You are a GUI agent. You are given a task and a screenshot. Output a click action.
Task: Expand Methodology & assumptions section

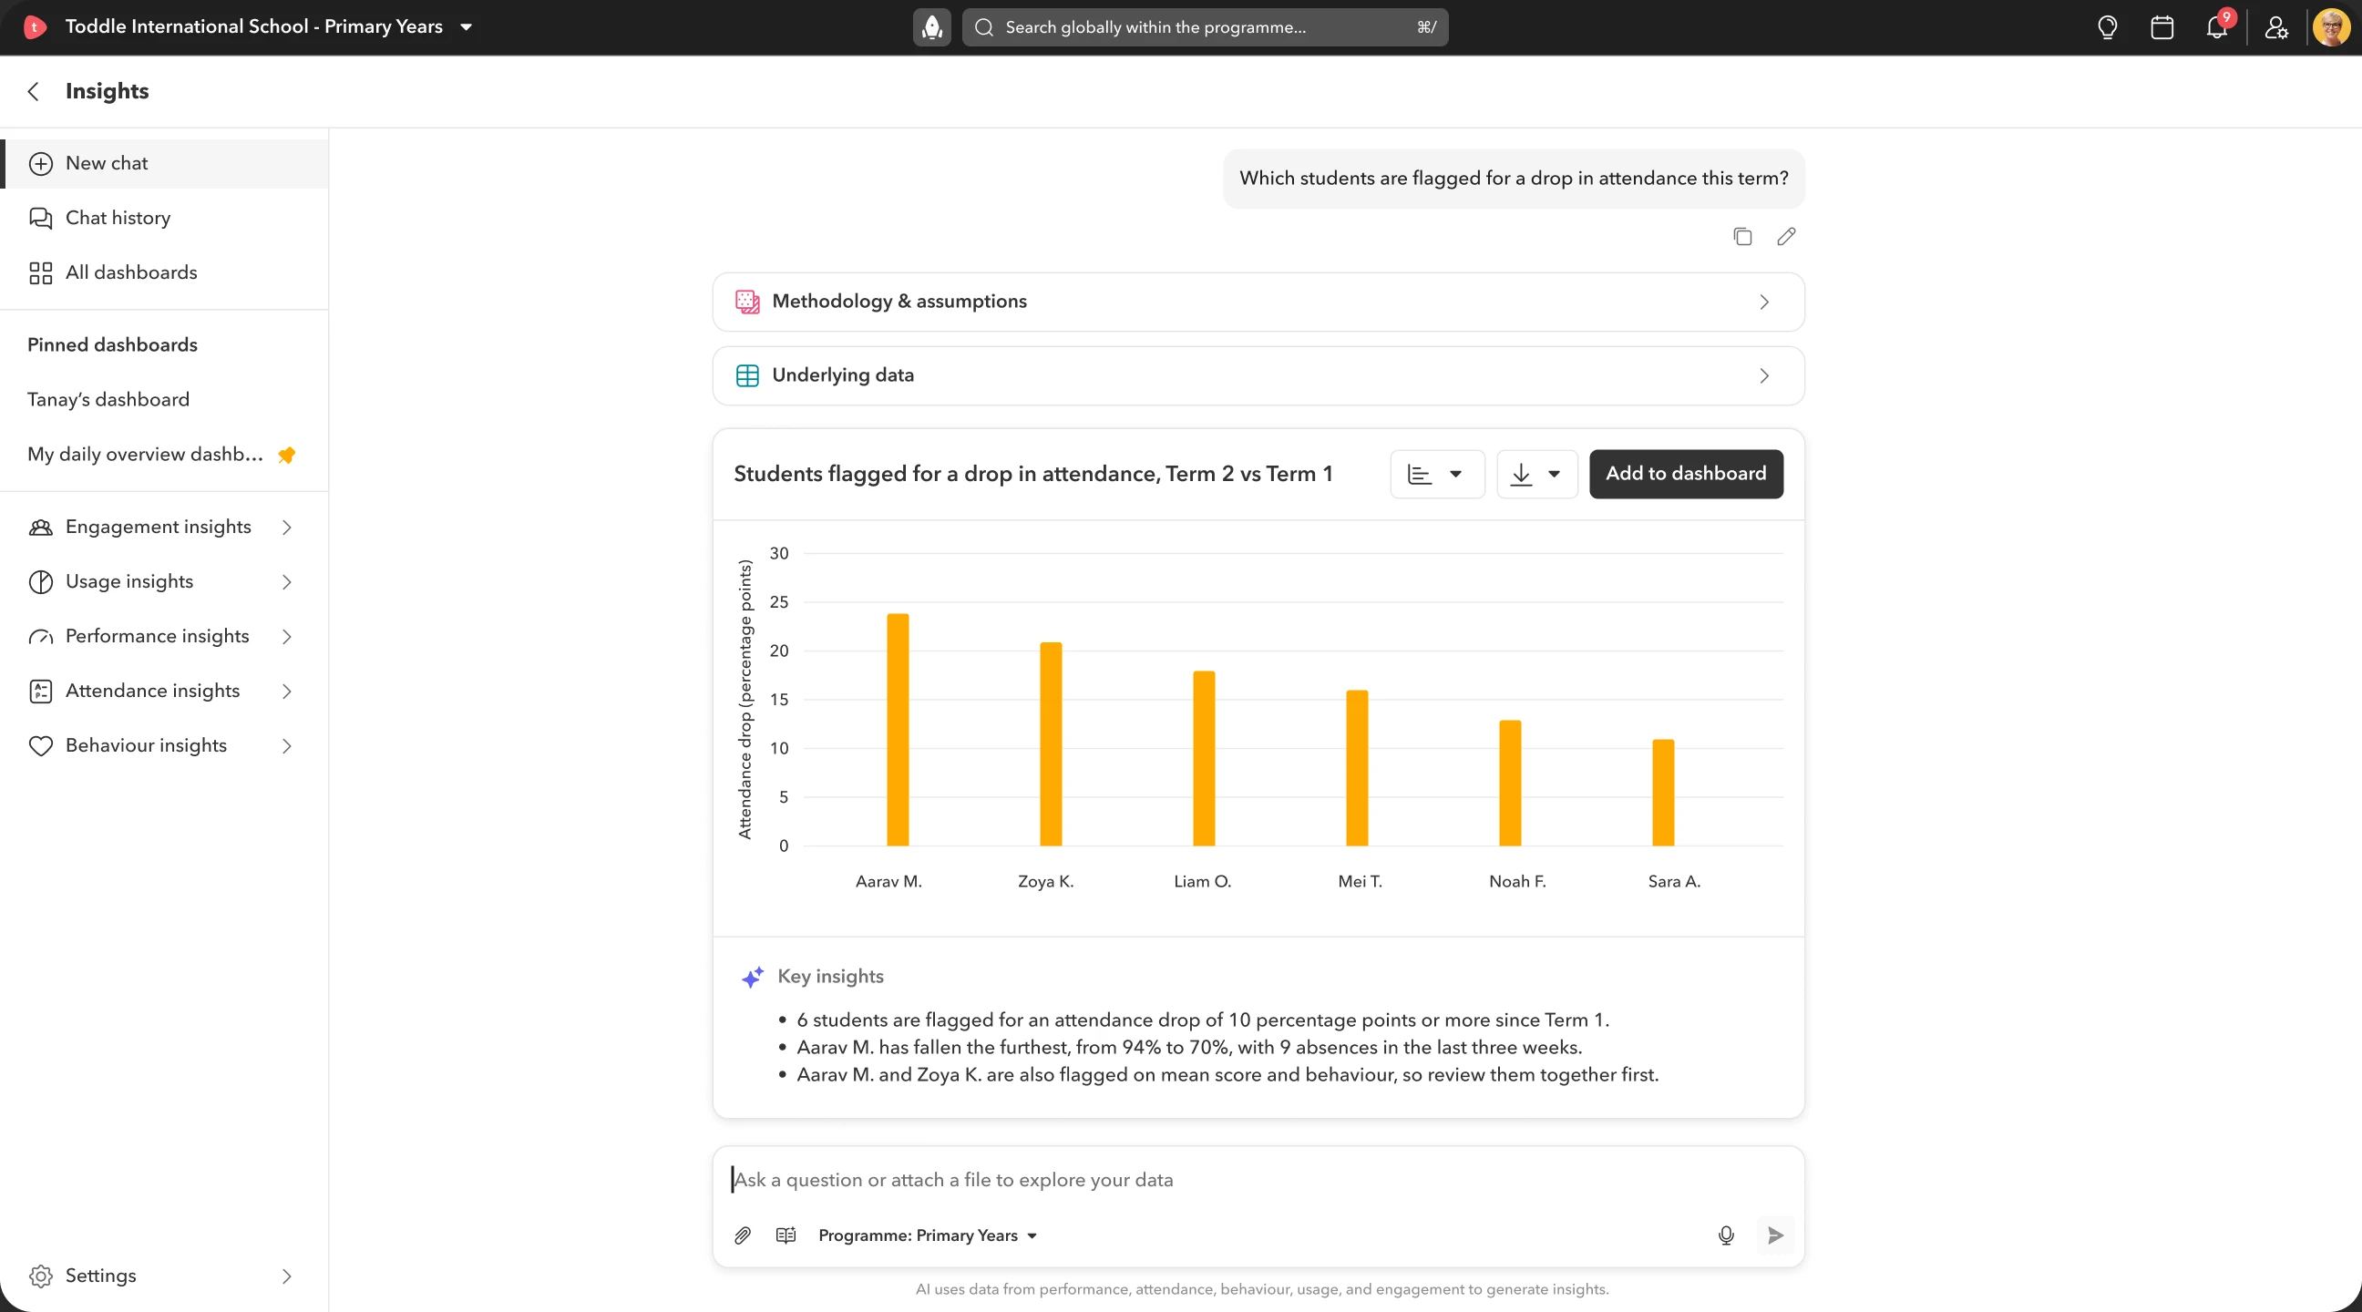[x=1258, y=302]
